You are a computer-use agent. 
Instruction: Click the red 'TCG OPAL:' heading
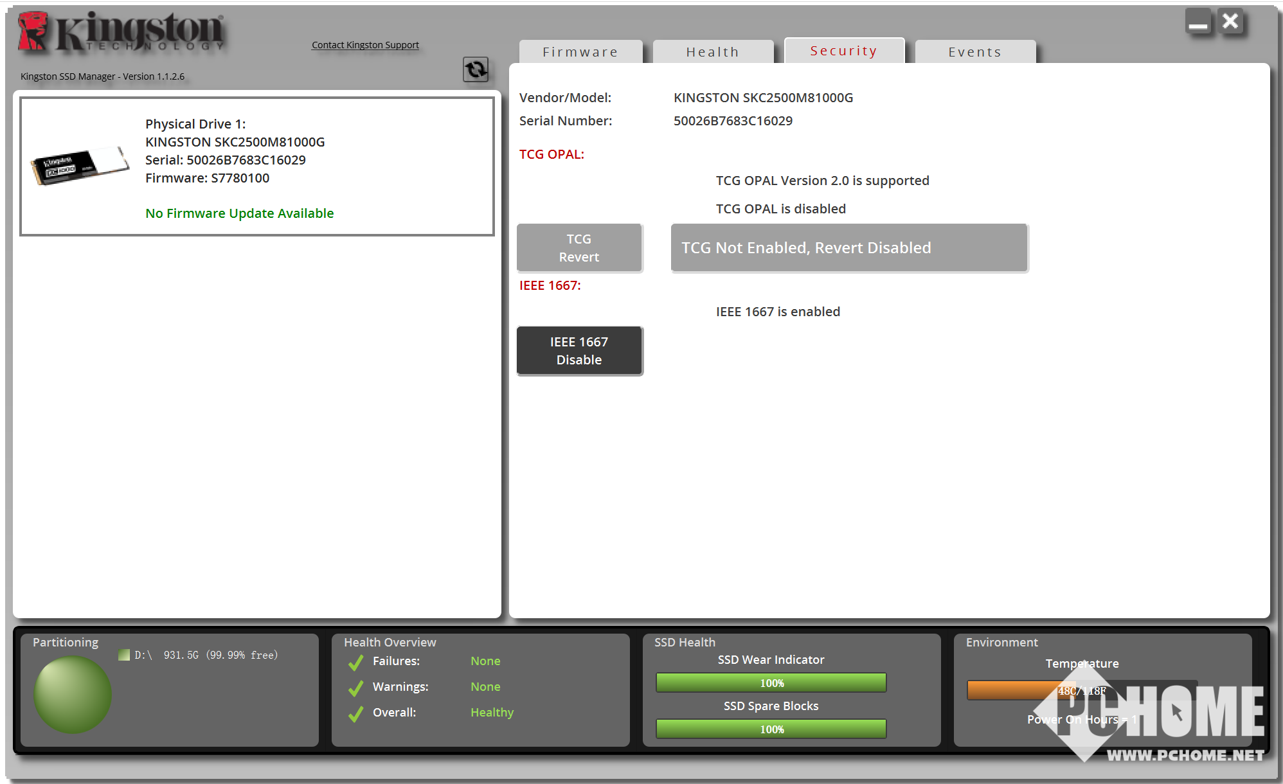552,154
